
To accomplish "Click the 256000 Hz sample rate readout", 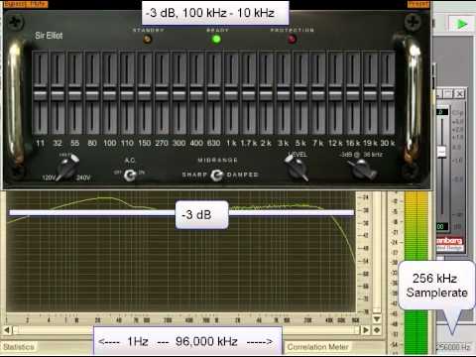I will point(453,347).
